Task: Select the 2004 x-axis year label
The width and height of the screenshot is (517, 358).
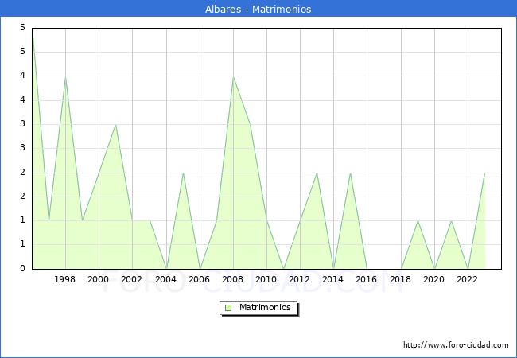Action: point(166,279)
